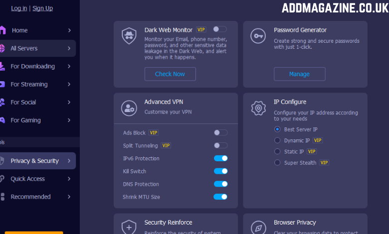Open the For Downloading menu item
This screenshot has height=234, width=389.
pos(33,66)
